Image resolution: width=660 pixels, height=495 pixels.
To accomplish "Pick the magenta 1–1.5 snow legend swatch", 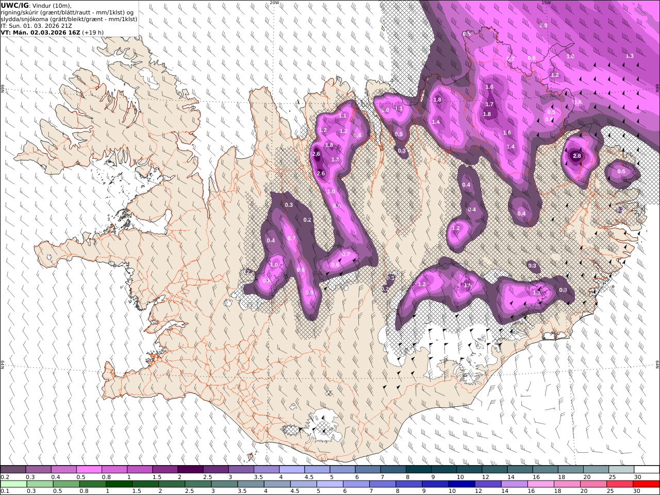I will pos(139,470).
